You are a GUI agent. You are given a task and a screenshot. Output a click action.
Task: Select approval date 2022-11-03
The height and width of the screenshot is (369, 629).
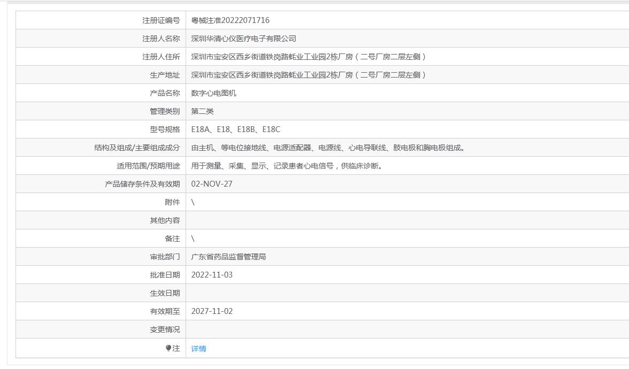212,275
